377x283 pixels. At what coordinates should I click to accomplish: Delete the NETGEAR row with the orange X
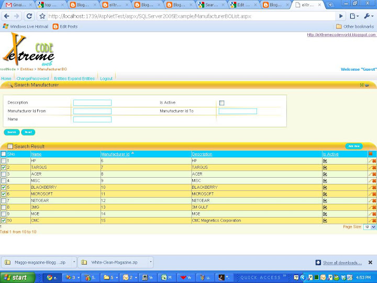pyautogui.click(x=374, y=201)
